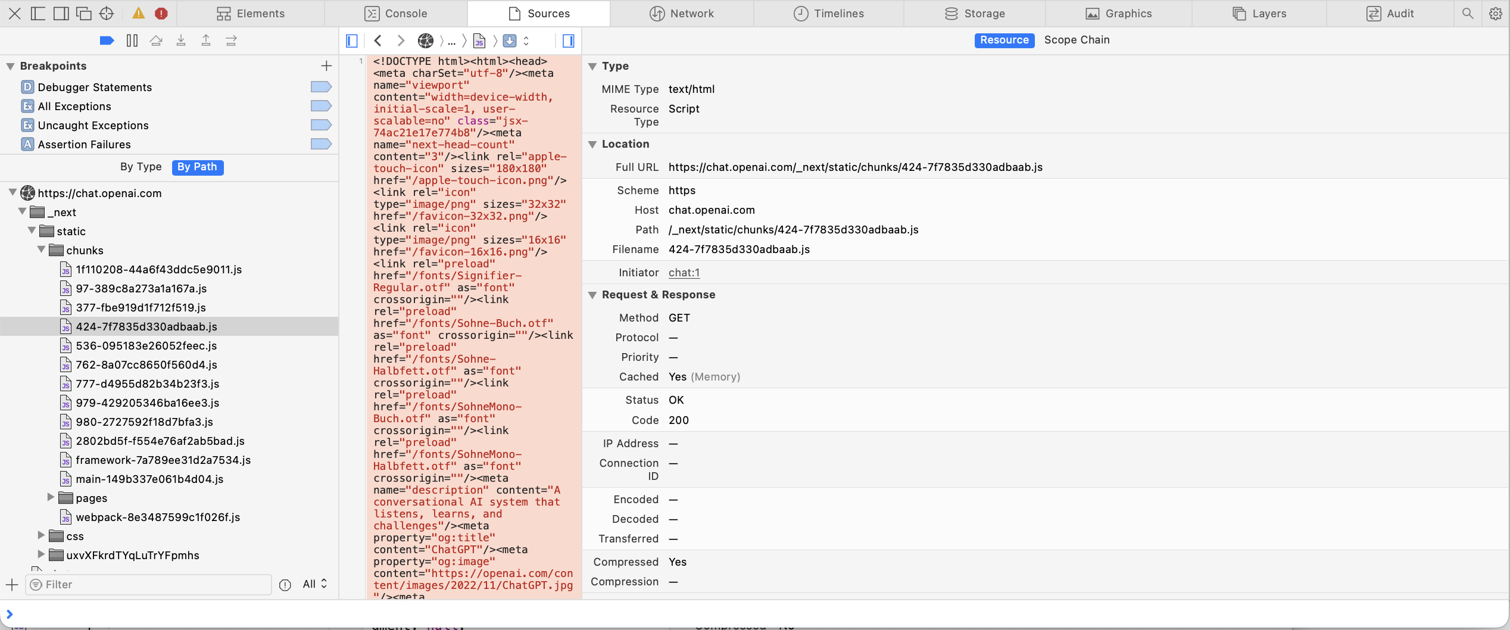Viewport: 1510px width, 630px height.
Task: Click the step over debugger icon
Action: 156,40
